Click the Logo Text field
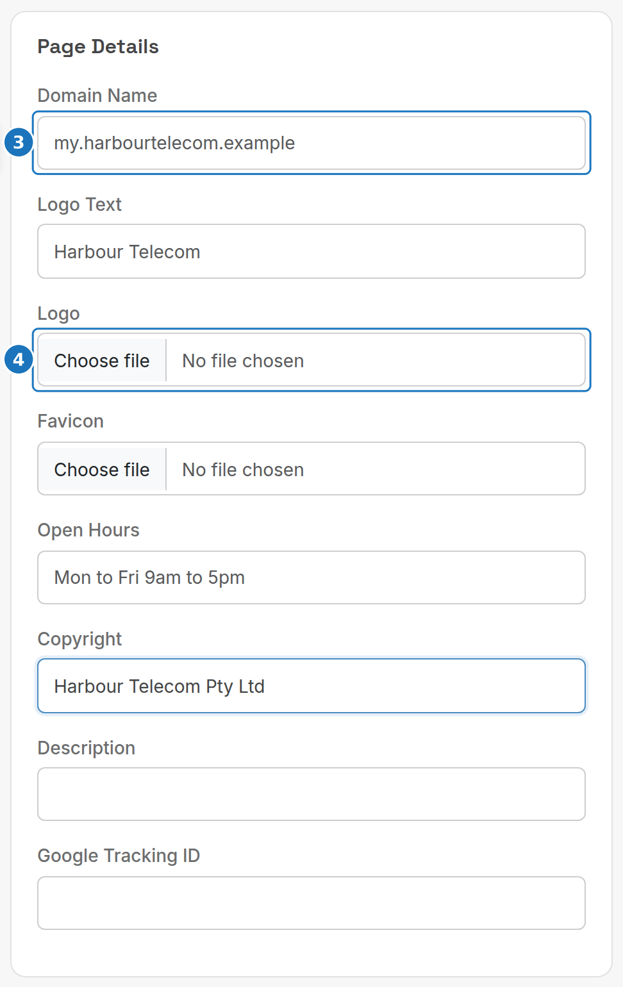Viewport: 623px width, 987px height. click(x=311, y=251)
